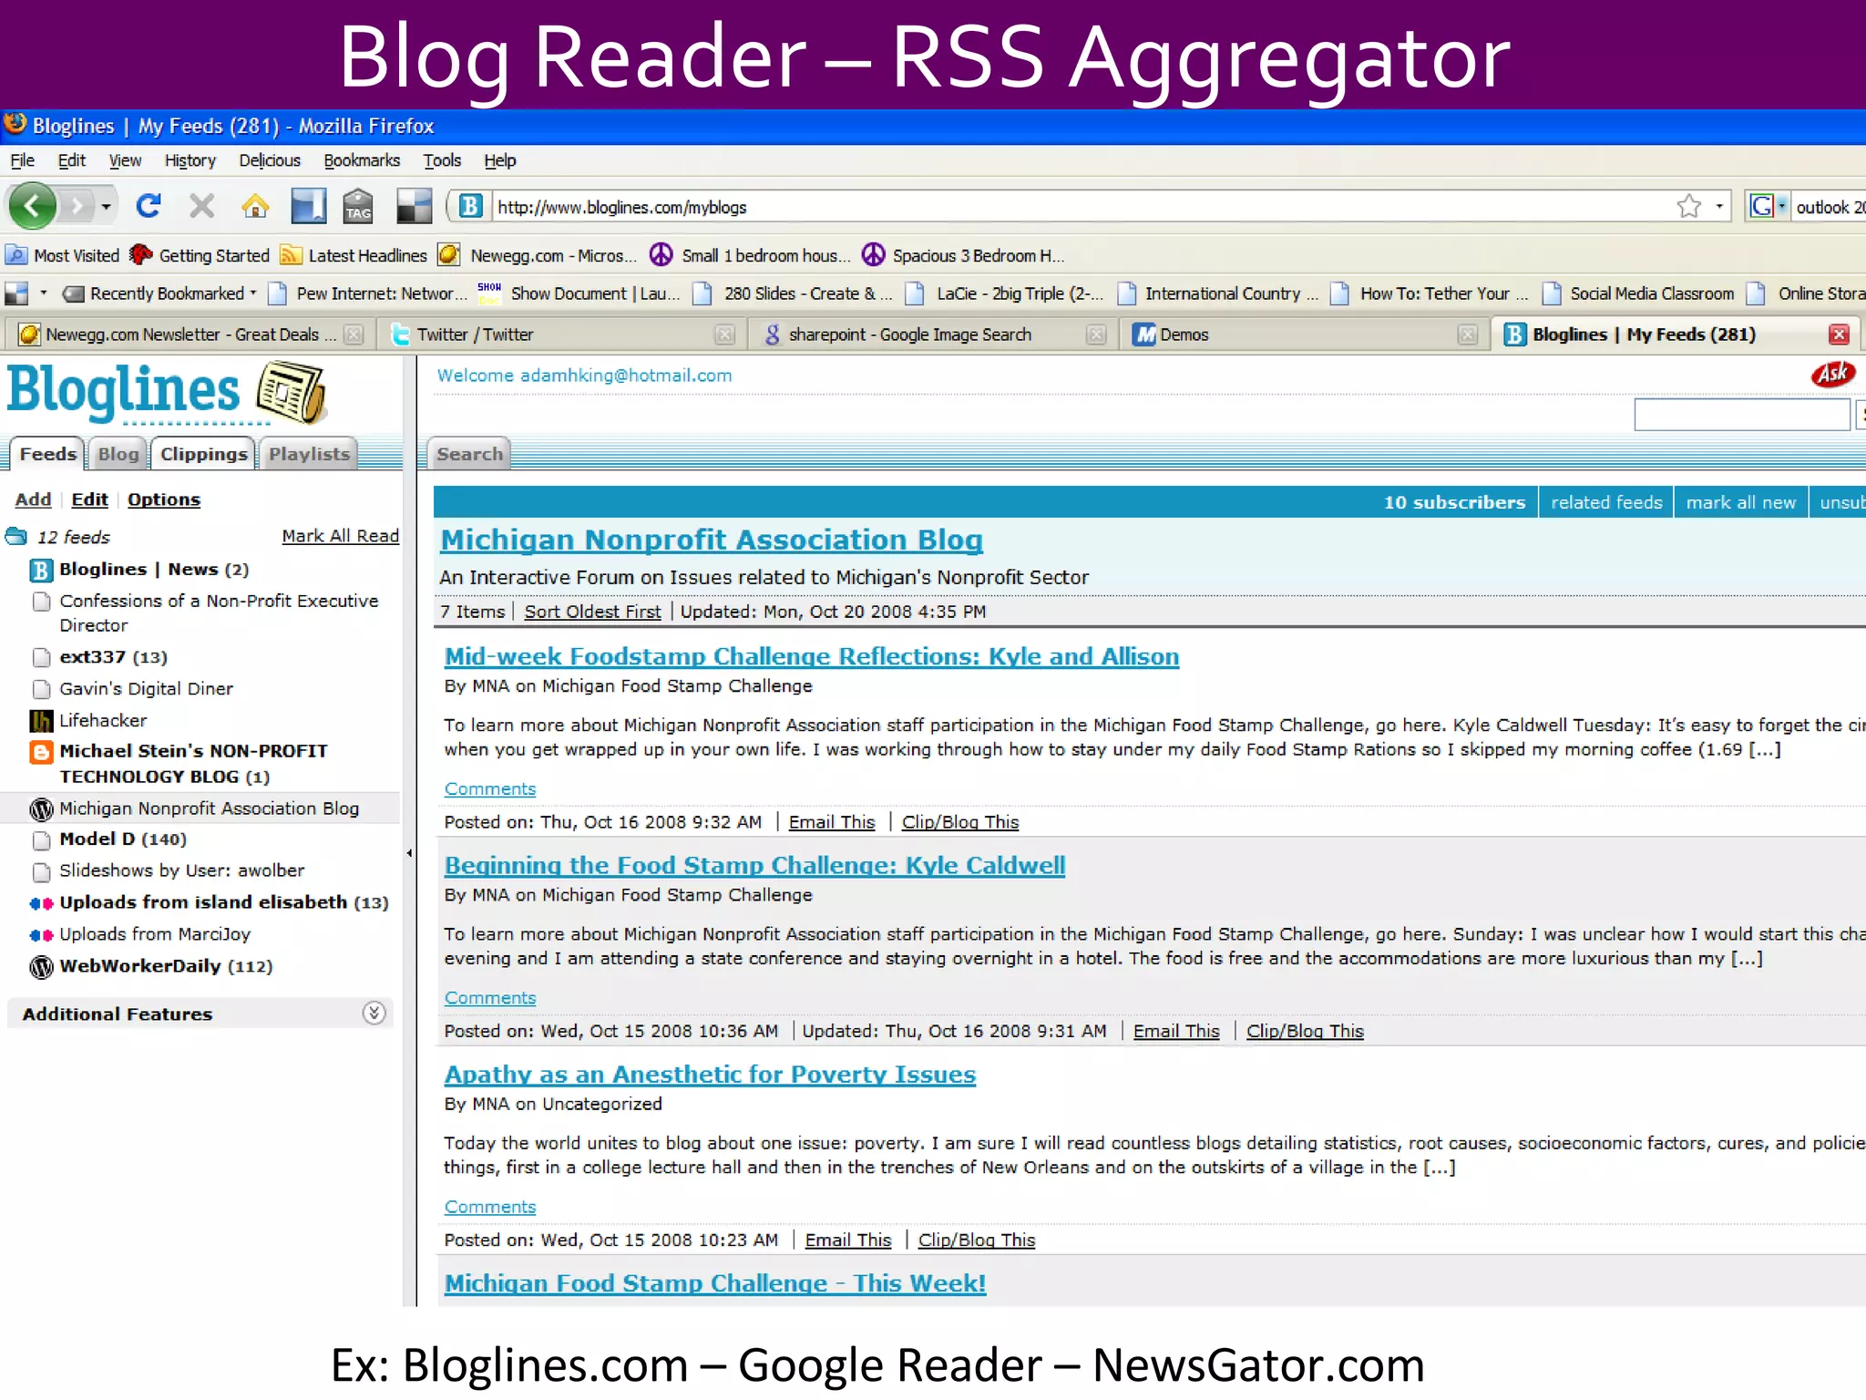
Task: Expand the Additional Features section
Action: coord(374,1013)
